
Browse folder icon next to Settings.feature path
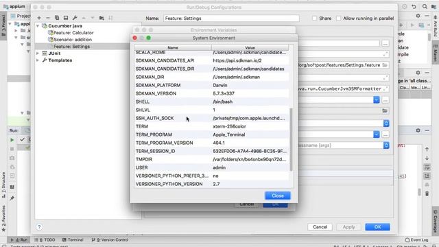385,65
